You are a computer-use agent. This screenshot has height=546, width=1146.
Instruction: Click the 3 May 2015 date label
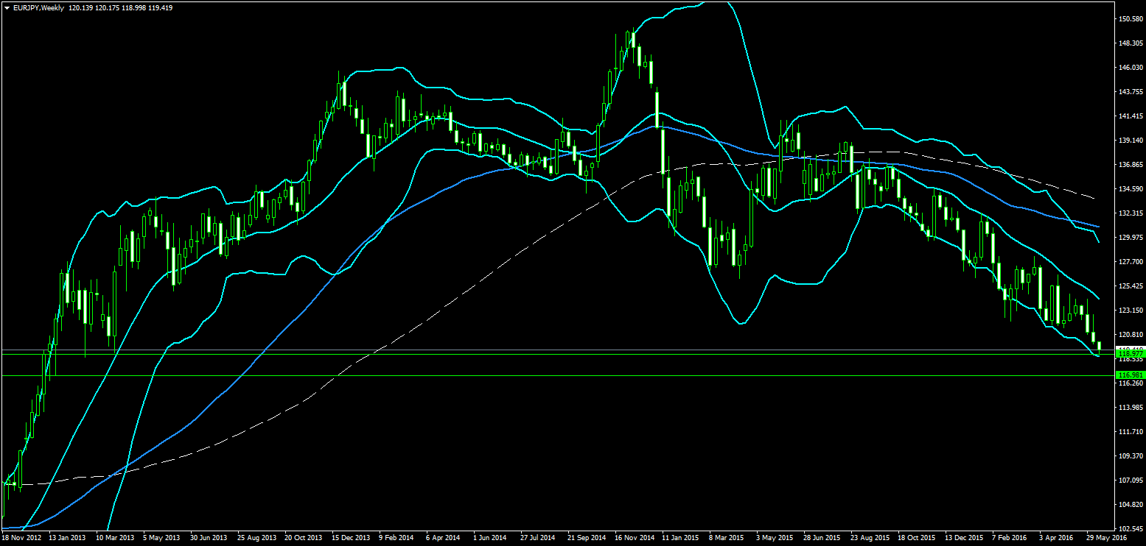pyautogui.click(x=774, y=538)
